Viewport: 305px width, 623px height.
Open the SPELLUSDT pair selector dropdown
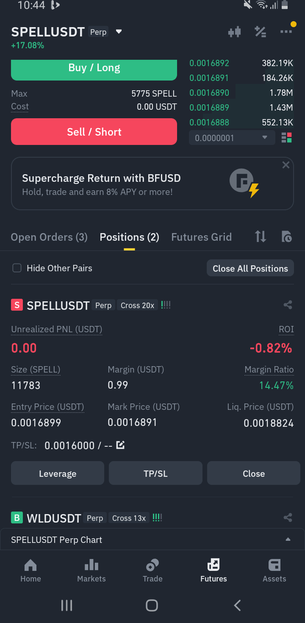pyautogui.click(x=119, y=32)
